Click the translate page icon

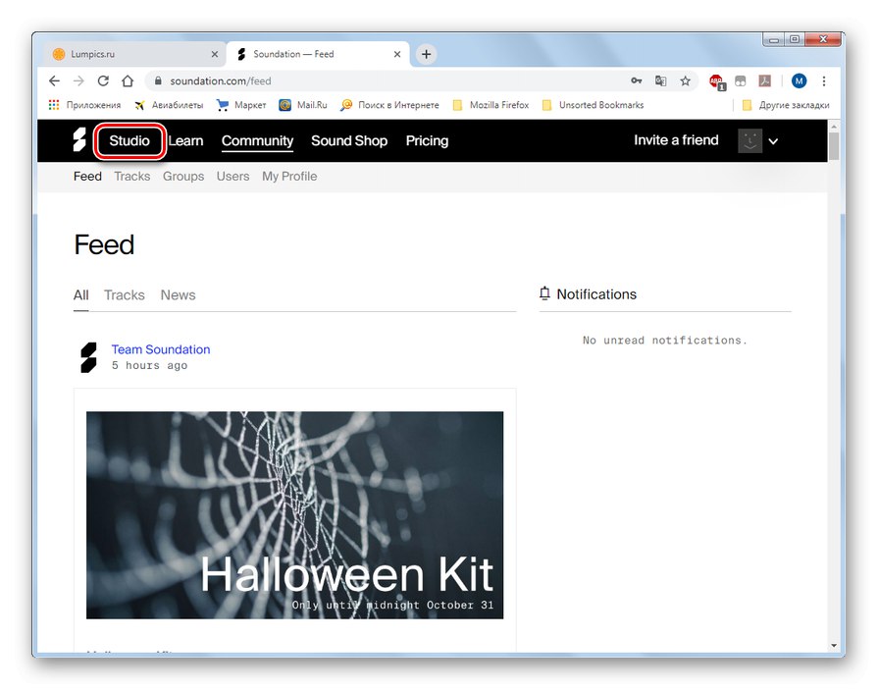point(661,81)
